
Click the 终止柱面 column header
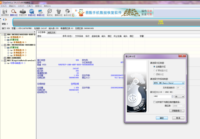click(x=117, y=36)
